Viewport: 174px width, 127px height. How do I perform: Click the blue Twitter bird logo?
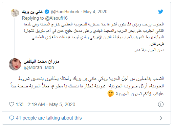160,12
